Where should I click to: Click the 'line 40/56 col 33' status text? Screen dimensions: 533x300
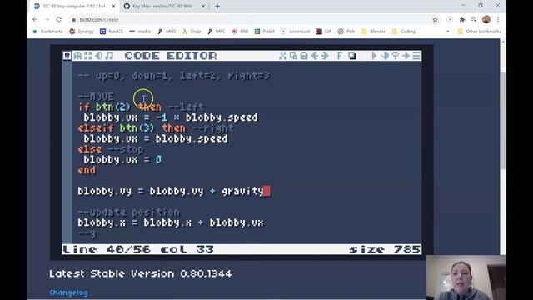point(138,249)
